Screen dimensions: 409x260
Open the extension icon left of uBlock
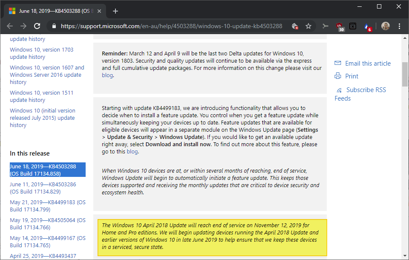325,26
